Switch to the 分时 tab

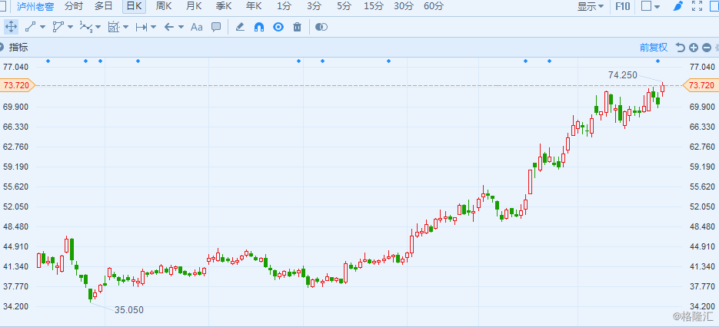(x=74, y=6)
